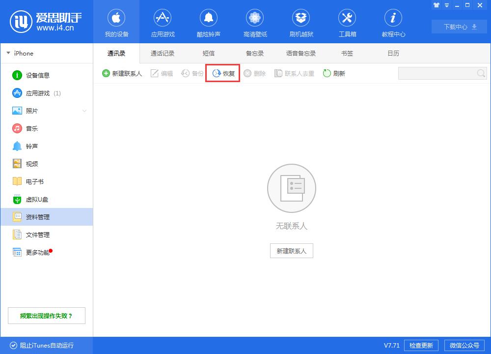Open the title bar dropdown menu icon
Screen dimensions: 491x354
coord(447,5)
